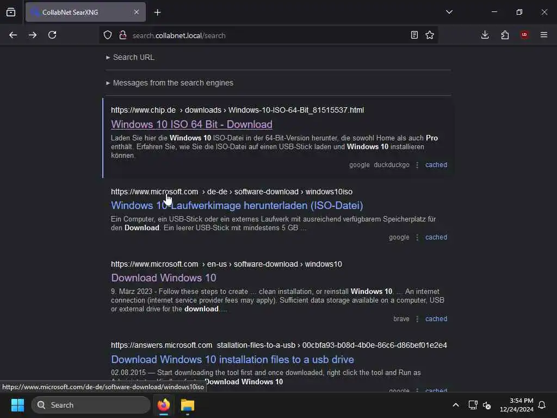Select the CollabNet SearXNG tab
This screenshot has height=418, width=557.
click(x=85, y=12)
